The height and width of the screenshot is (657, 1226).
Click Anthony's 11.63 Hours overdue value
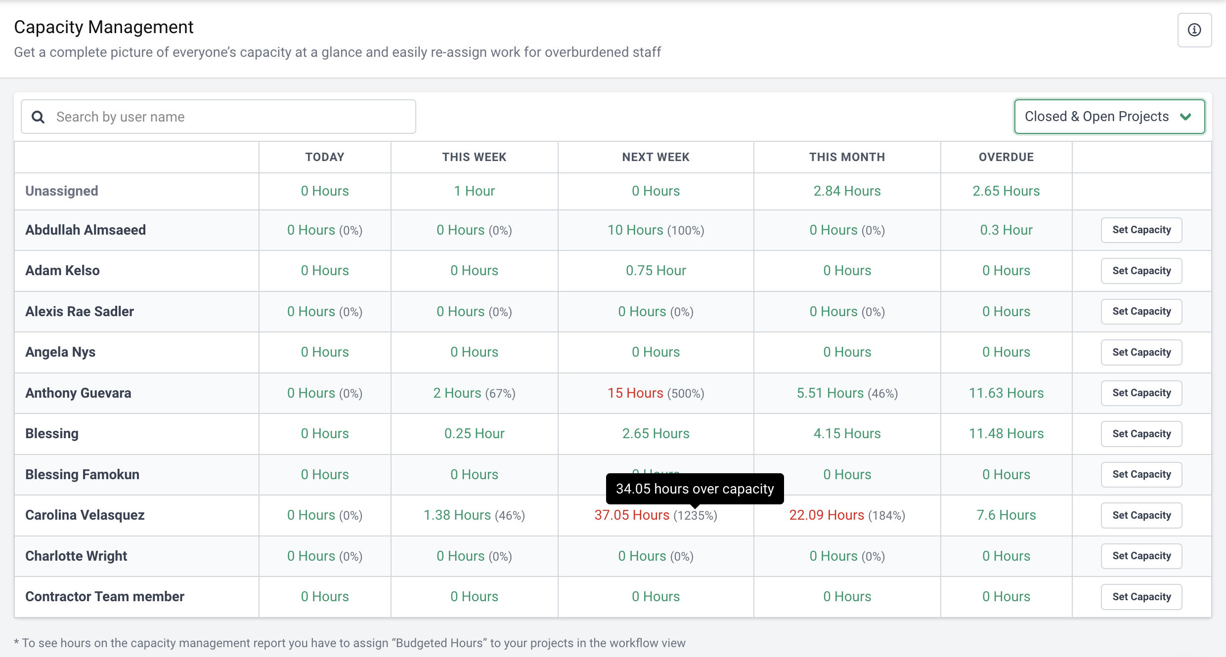click(x=1006, y=393)
